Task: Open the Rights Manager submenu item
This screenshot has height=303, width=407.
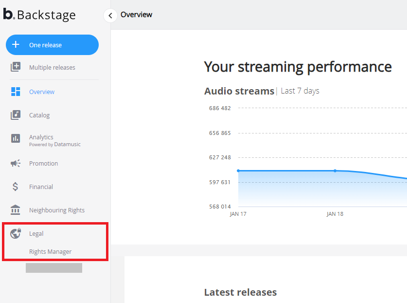Action: (x=50, y=251)
